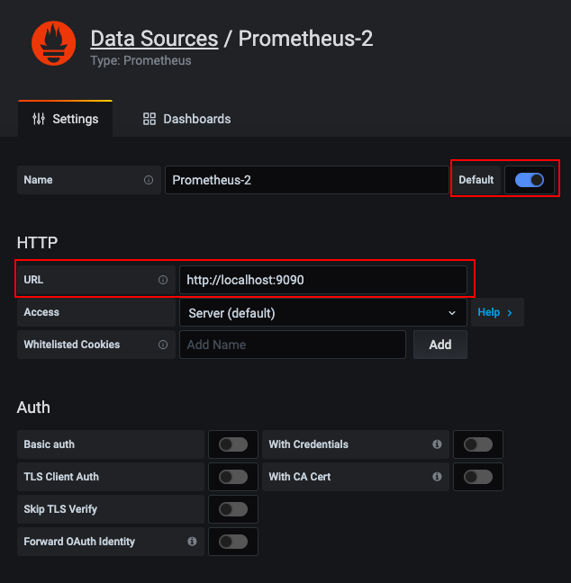Toggle Skip TLS Verify on
The height and width of the screenshot is (583, 571).
coord(233,509)
